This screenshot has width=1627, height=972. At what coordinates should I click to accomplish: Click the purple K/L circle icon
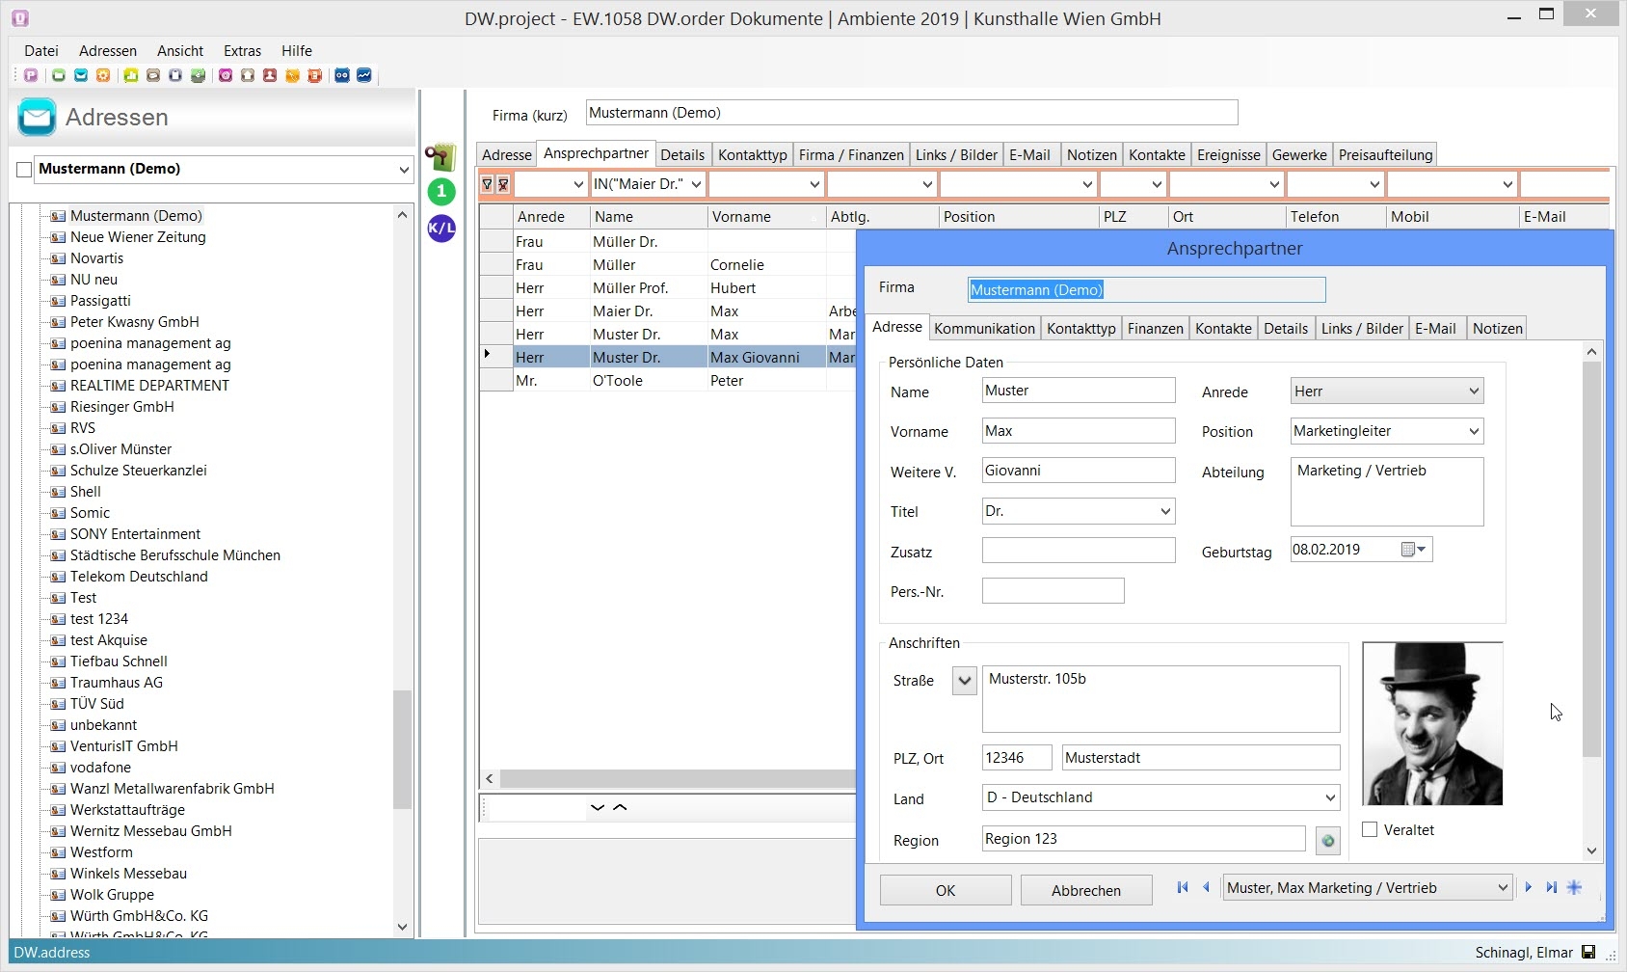441,229
